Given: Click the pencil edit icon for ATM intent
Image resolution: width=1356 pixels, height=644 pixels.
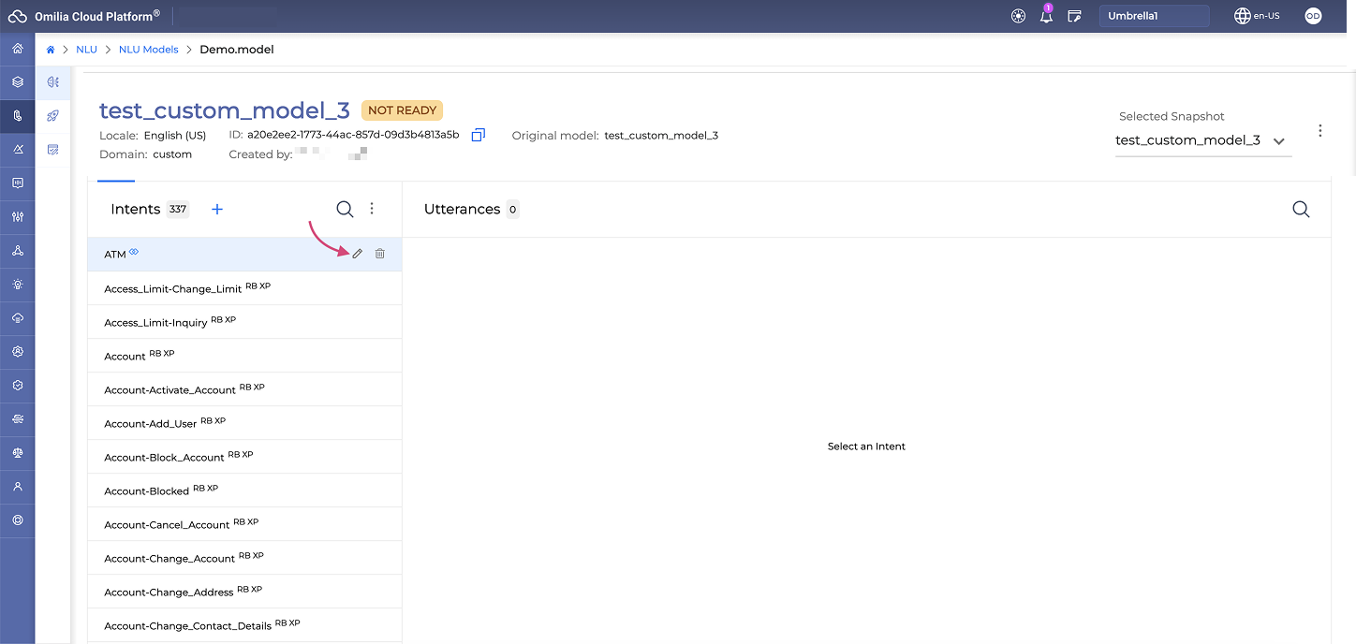Looking at the screenshot, I should coord(357,254).
